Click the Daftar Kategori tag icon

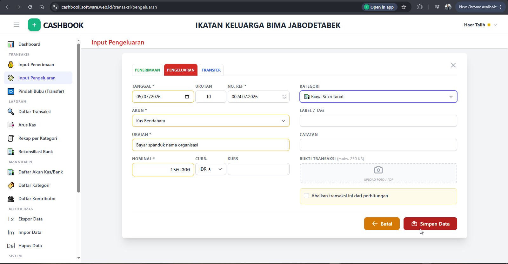[x=11, y=185]
